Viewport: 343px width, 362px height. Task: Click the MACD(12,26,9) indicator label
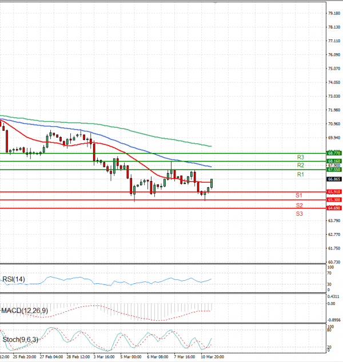[x=25, y=310]
